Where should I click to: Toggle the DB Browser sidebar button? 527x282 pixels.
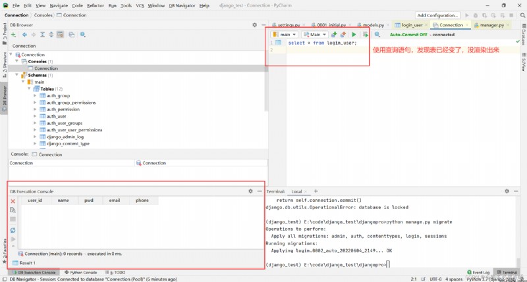[x=5, y=99]
